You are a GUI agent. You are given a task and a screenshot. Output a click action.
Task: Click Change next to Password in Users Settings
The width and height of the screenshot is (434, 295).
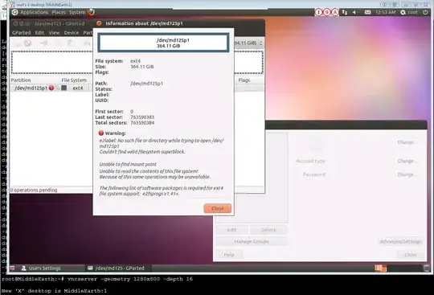(x=407, y=174)
